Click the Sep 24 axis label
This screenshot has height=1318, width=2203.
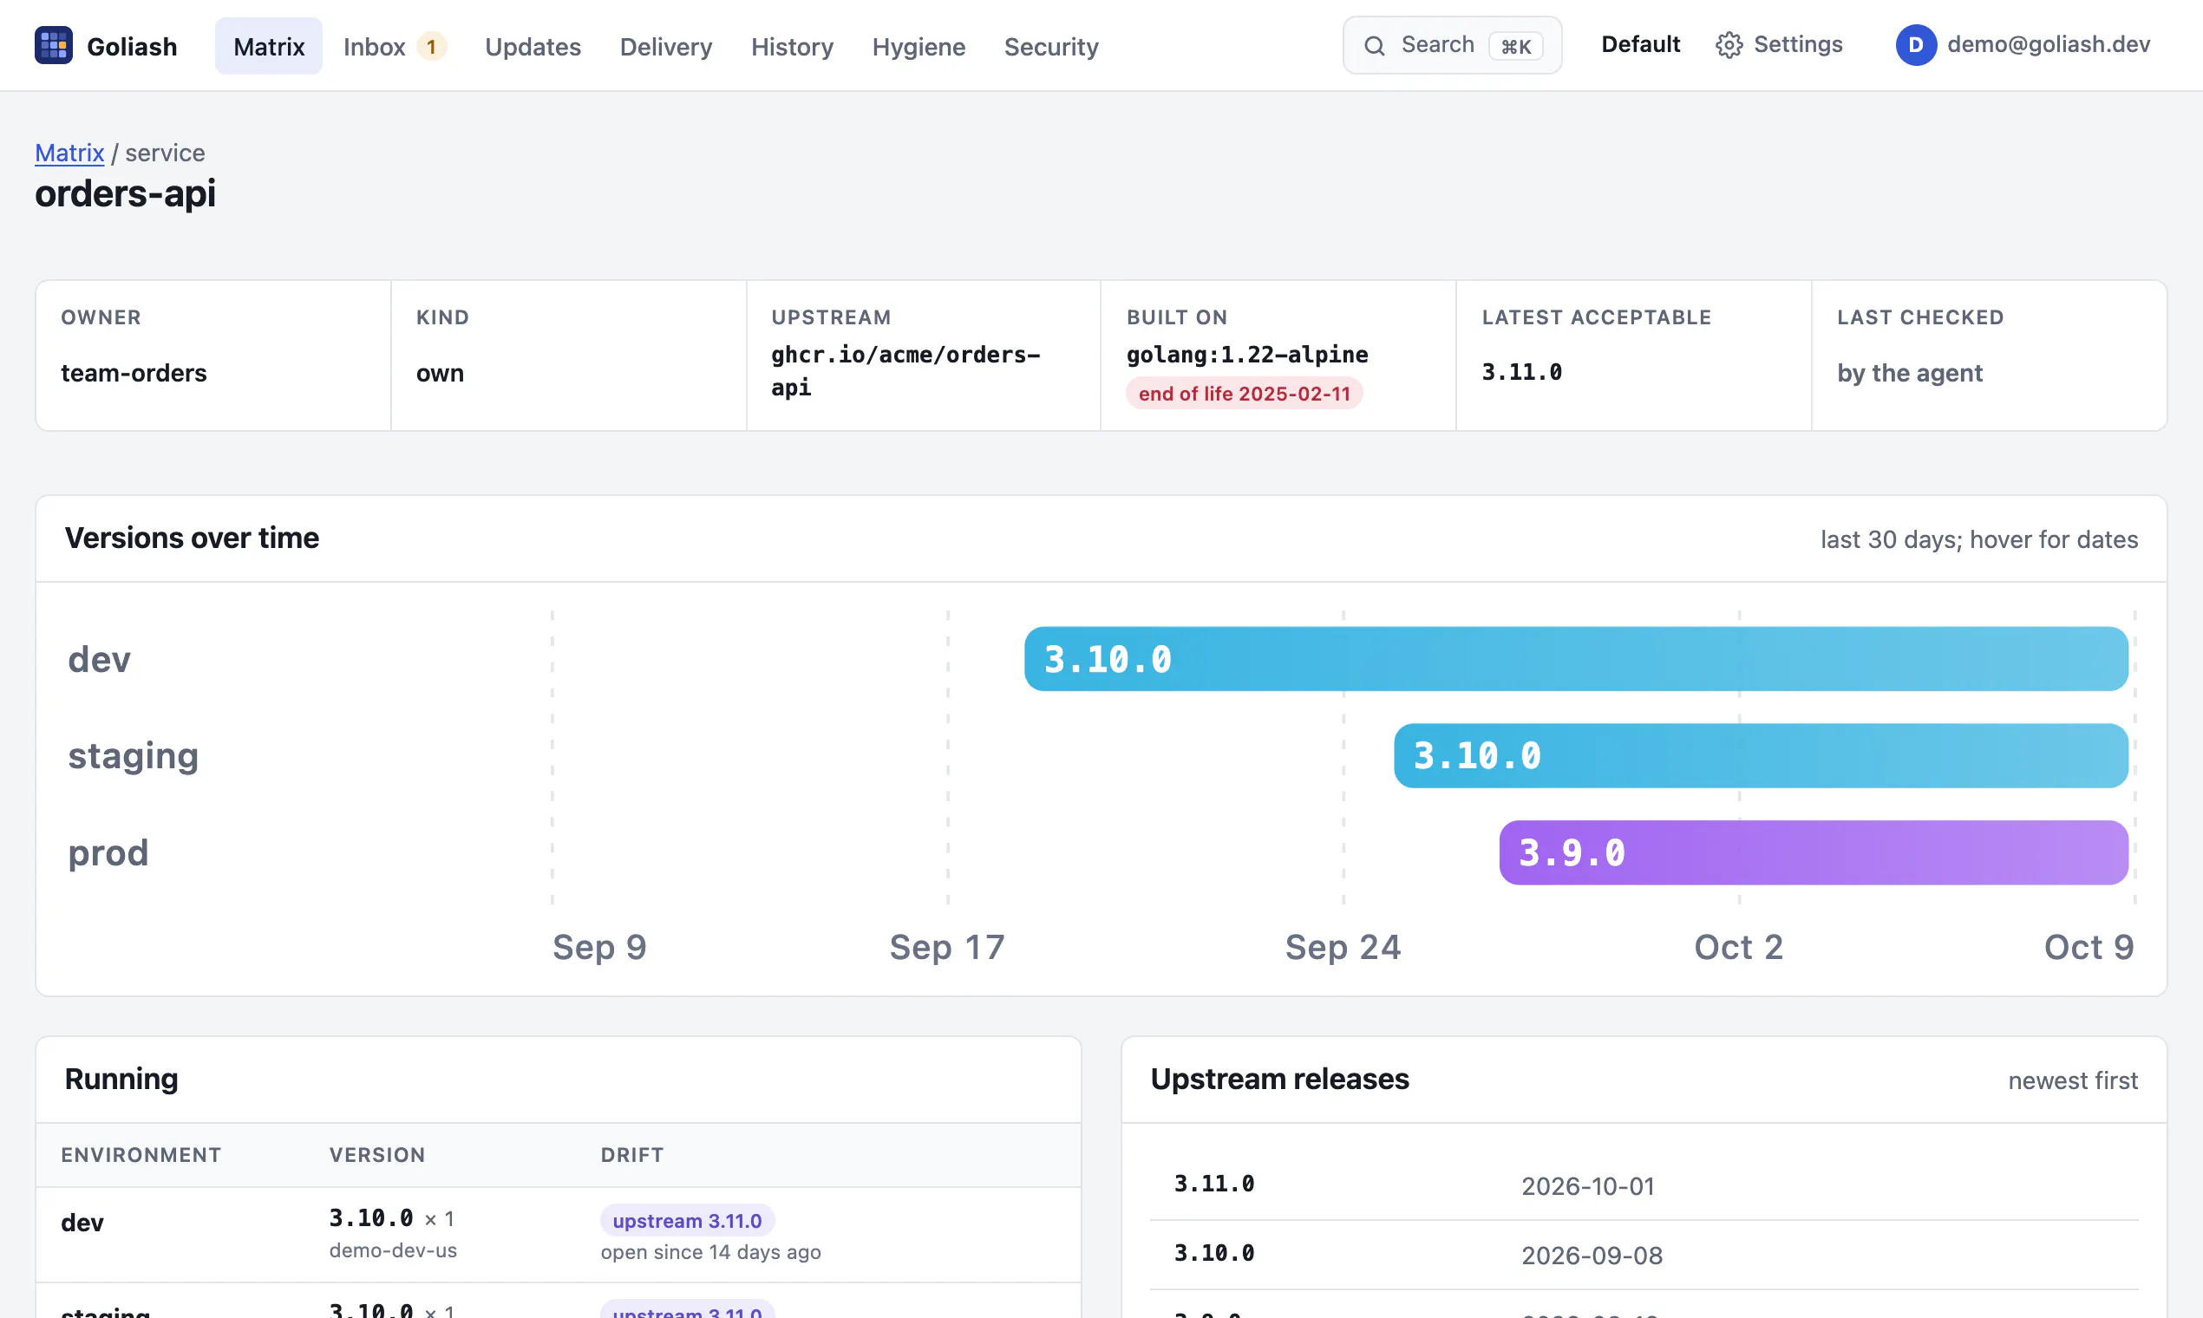click(1343, 947)
